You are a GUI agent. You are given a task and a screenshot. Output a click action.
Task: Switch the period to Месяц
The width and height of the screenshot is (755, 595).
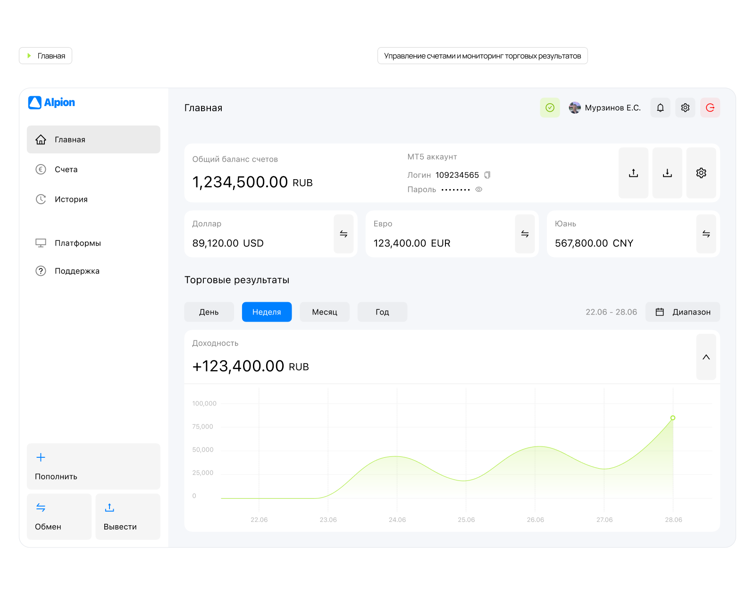325,312
